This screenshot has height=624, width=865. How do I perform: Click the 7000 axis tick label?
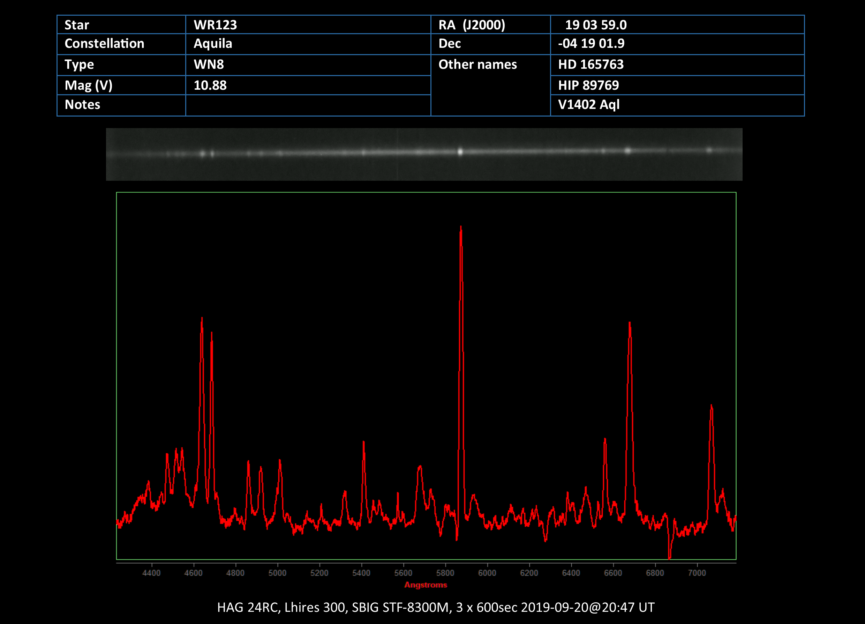pyautogui.click(x=697, y=573)
